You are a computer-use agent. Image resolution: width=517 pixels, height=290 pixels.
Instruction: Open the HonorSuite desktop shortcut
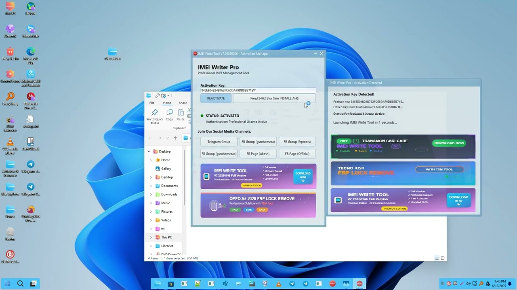point(31,31)
